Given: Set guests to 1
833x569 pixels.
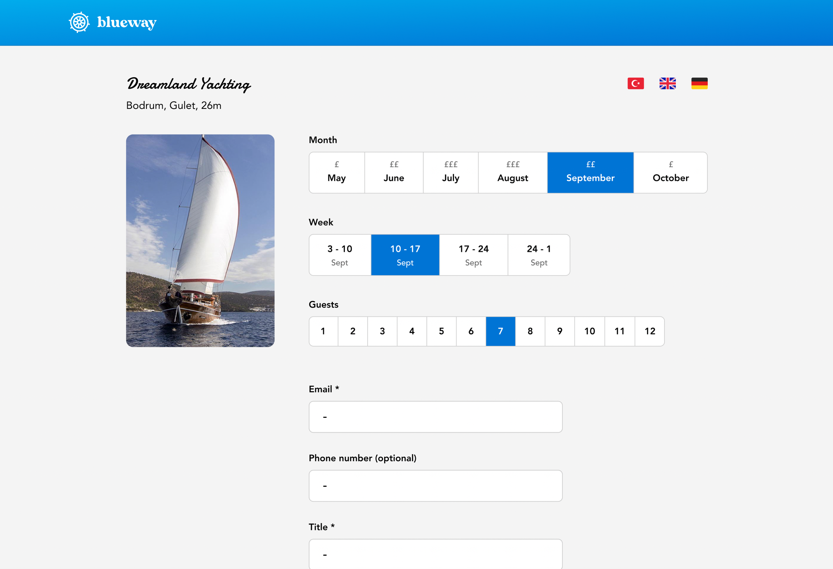Looking at the screenshot, I should (323, 331).
